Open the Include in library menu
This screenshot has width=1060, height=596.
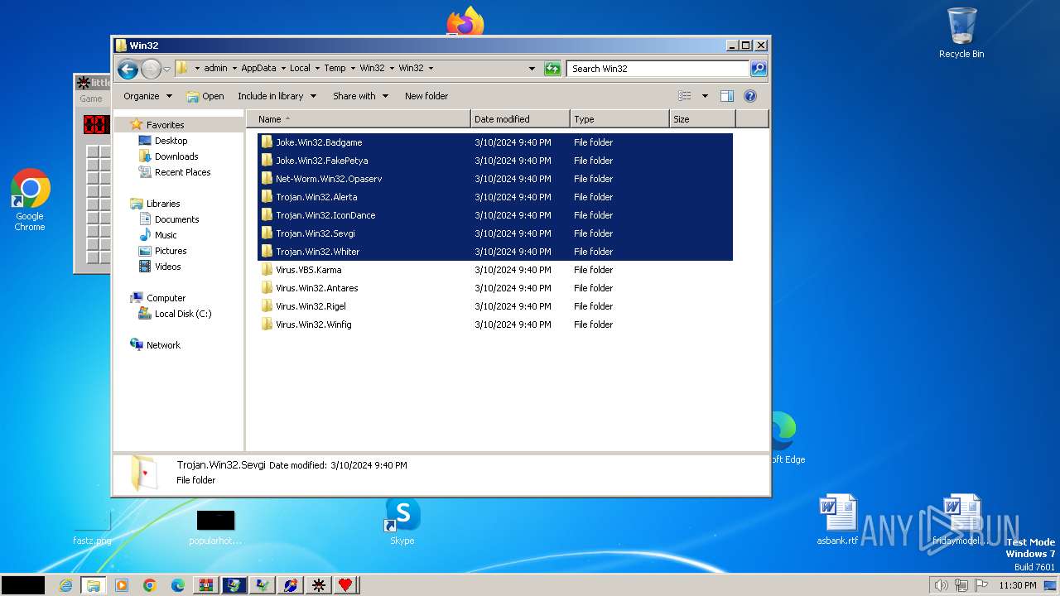tap(277, 96)
